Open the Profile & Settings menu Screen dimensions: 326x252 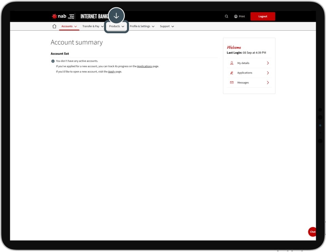142,26
